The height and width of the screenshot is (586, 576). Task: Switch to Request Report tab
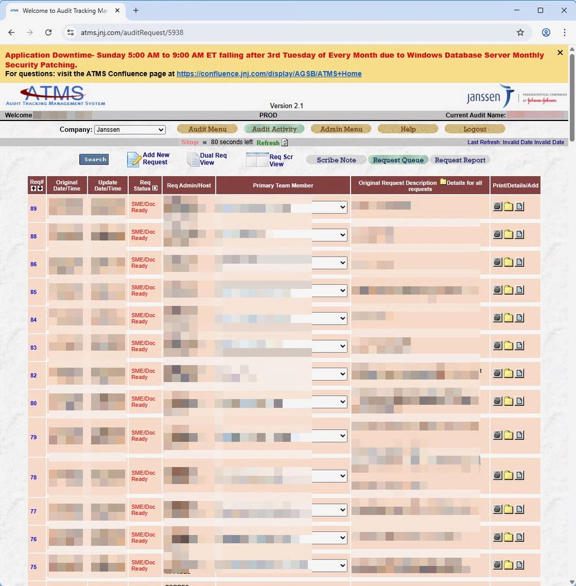(460, 160)
